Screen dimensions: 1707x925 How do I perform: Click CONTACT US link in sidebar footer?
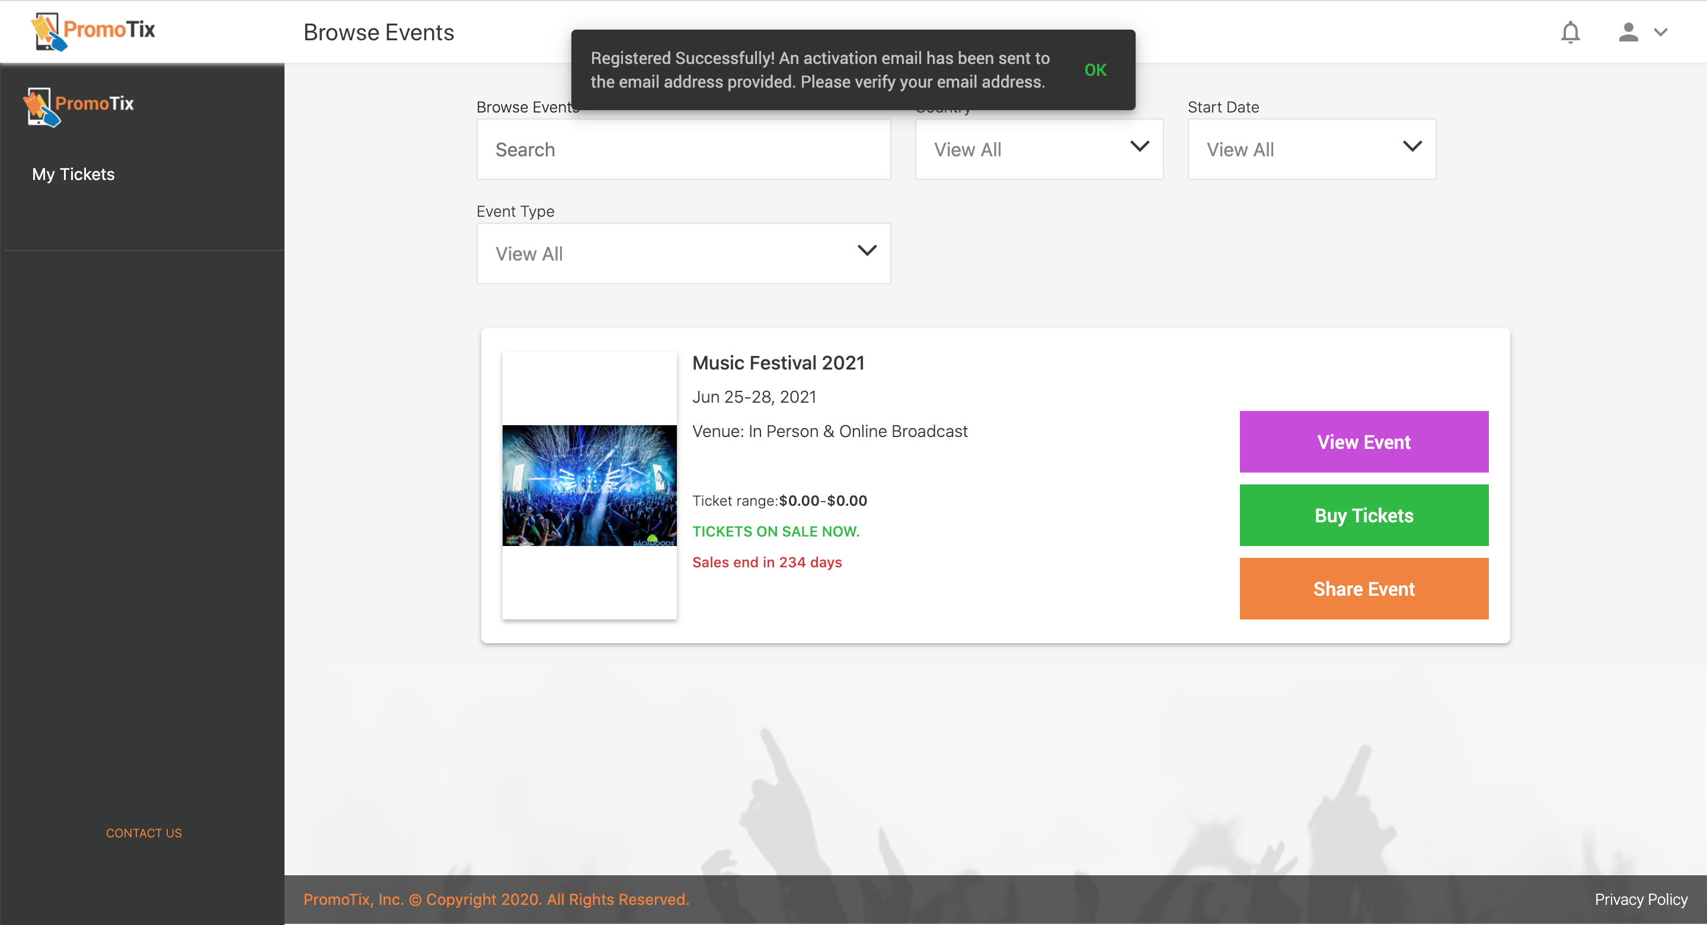tap(142, 834)
